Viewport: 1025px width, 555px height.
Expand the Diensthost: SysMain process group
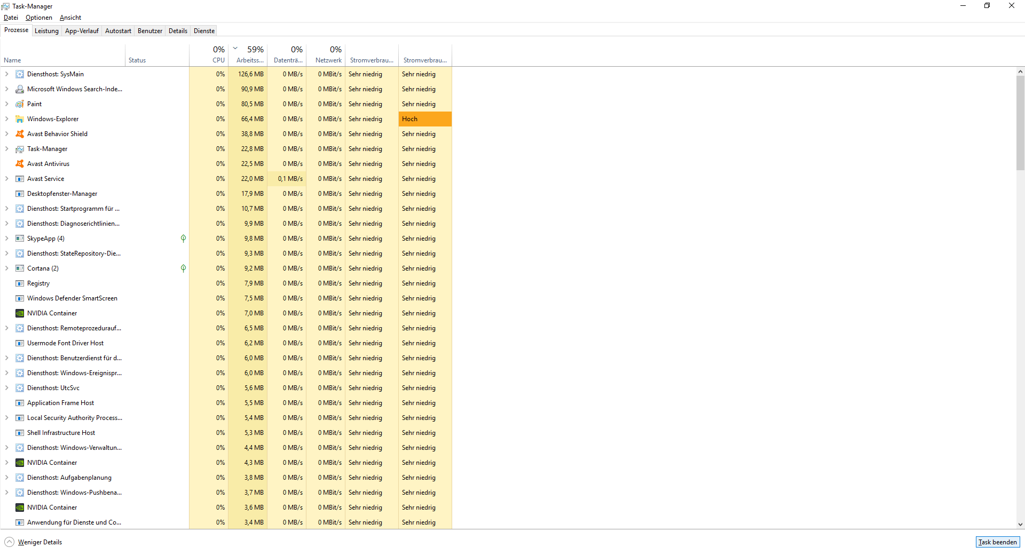point(6,74)
